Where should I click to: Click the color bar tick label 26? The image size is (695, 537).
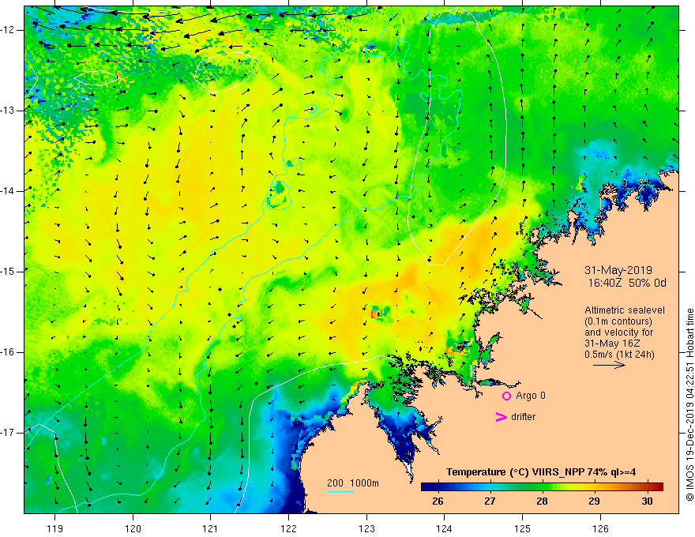438,501
